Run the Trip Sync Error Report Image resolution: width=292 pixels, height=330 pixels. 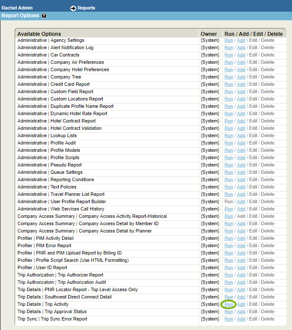coord(229,319)
